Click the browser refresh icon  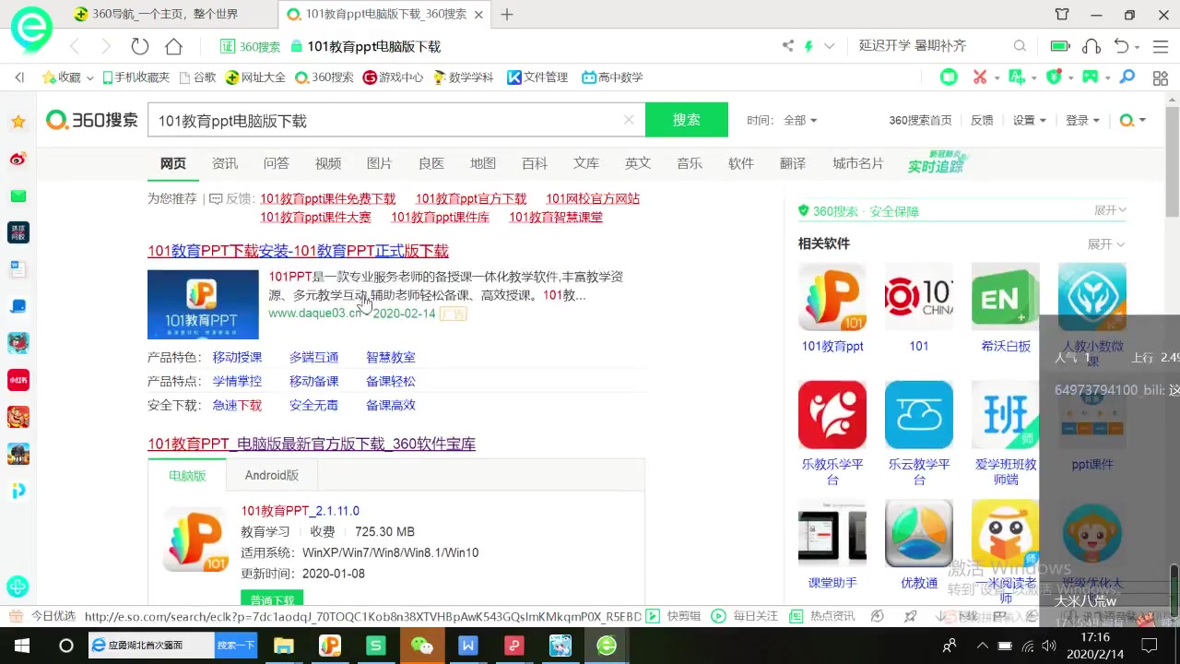[x=140, y=46]
